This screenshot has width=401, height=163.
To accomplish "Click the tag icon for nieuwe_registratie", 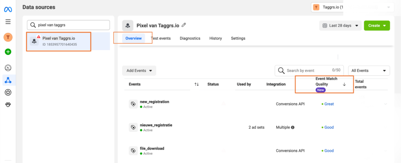I will point(133,127).
